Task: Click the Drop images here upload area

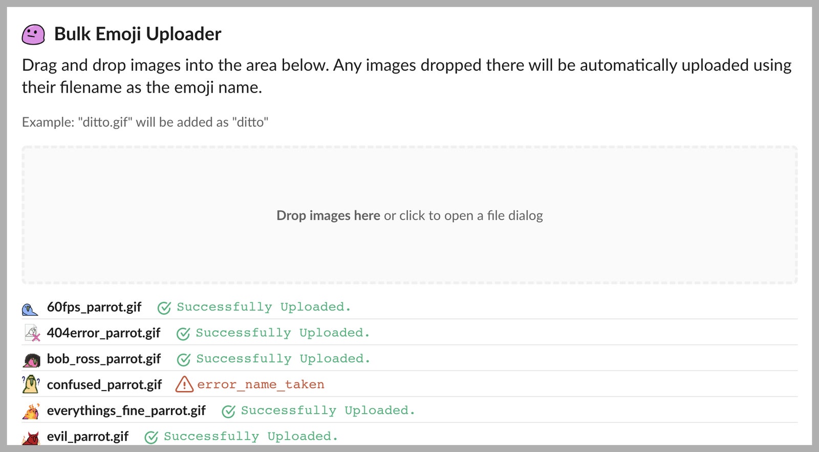Action: [409, 215]
